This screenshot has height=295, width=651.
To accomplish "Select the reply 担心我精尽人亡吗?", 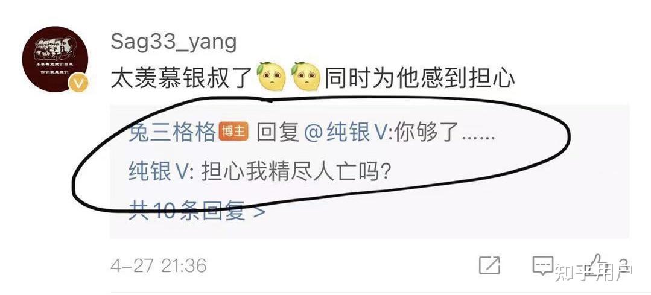I will click(295, 171).
